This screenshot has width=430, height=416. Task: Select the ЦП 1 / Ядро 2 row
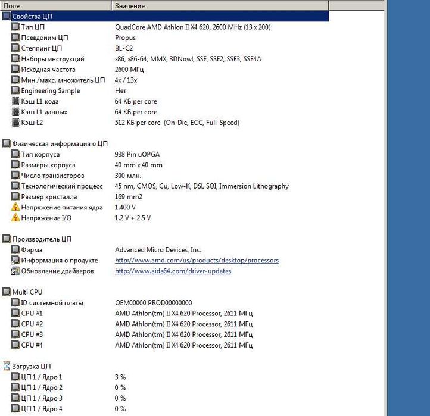[x=164, y=387]
